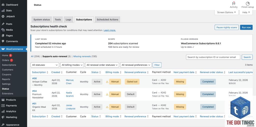Image resolution: width=256 pixels, height=127 pixels.
Task: Switch to the Logs tab
Action: [x=68, y=19]
